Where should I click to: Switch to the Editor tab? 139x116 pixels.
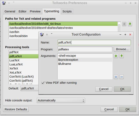[x=22, y=11]
